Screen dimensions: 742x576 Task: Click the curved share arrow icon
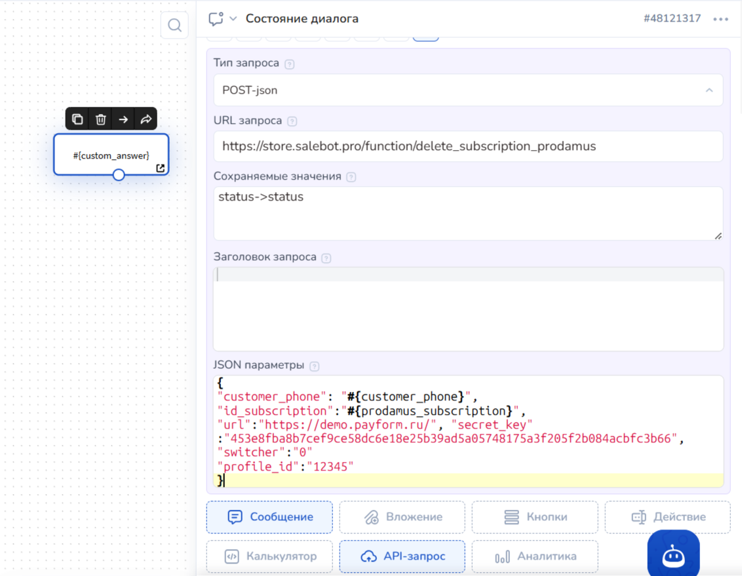[x=146, y=119]
